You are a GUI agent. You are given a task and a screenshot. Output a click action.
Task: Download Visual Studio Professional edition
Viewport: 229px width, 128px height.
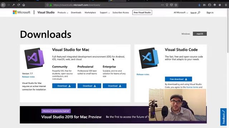(x=89, y=86)
